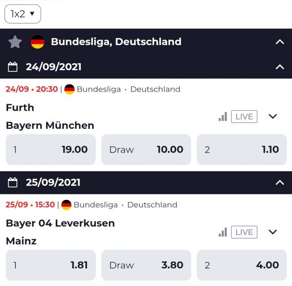Pick Bayern München win at 1.10

(x=242, y=150)
